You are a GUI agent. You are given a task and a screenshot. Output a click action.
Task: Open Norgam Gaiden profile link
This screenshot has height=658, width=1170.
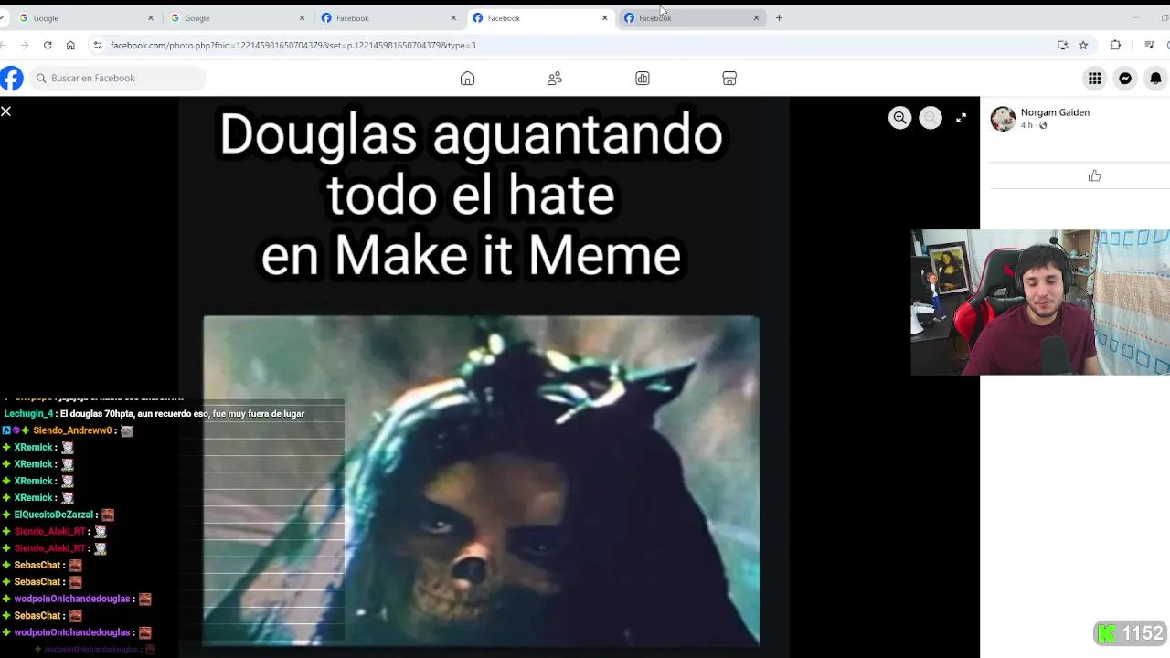pos(1055,112)
